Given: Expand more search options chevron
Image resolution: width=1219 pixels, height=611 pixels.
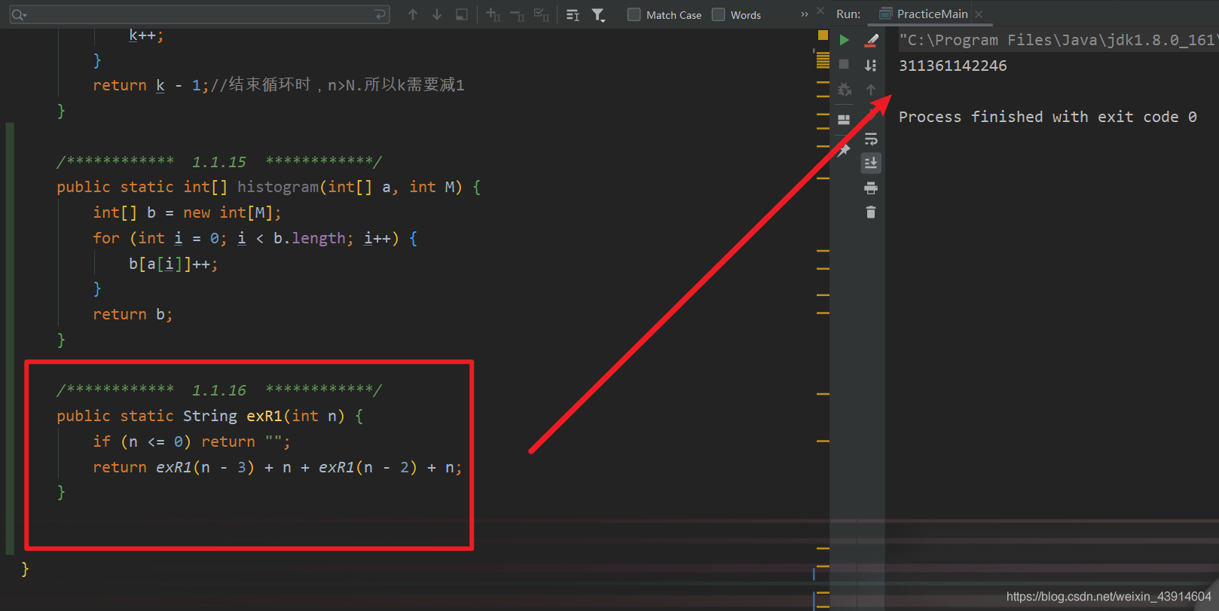Looking at the screenshot, I should pos(804,14).
